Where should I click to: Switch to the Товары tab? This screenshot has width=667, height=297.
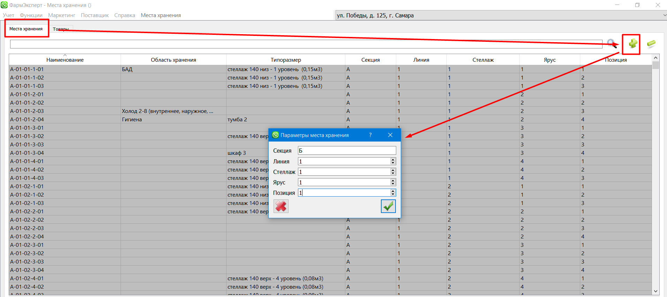(61, 29)
